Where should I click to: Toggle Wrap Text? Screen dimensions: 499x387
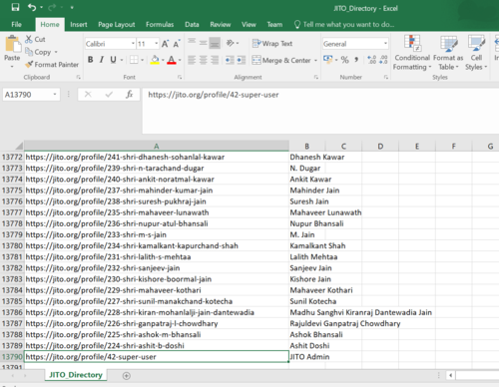tap(272, 44)
